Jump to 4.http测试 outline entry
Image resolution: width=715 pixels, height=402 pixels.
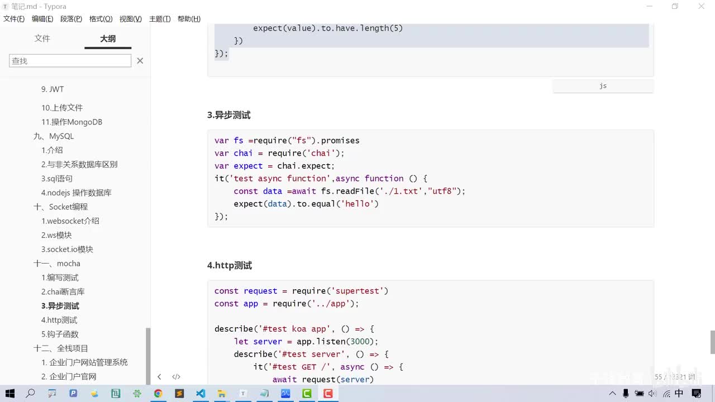tap(59, 320)
